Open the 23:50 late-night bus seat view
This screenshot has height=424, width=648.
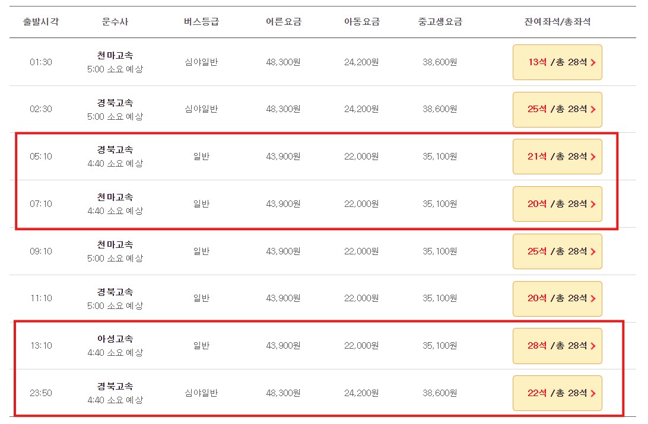(x=557, y=393)
